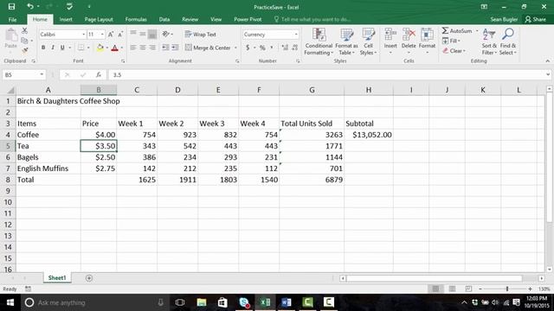Open the fill color dropdown arrow
Image resolution: width=554 pixels, height=311 pixels.
pyautogui.click(x=106, y=48)
